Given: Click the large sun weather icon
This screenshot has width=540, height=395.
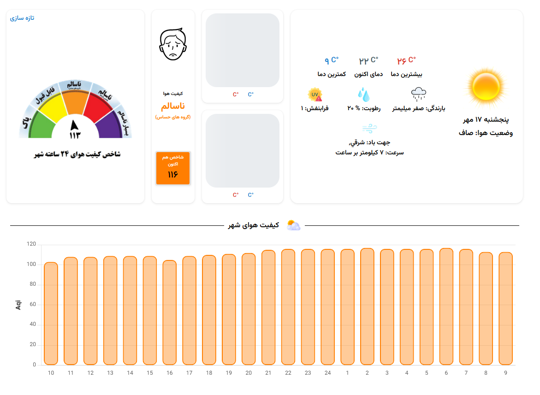Looking at the screenshot, I should pos(486,86).
